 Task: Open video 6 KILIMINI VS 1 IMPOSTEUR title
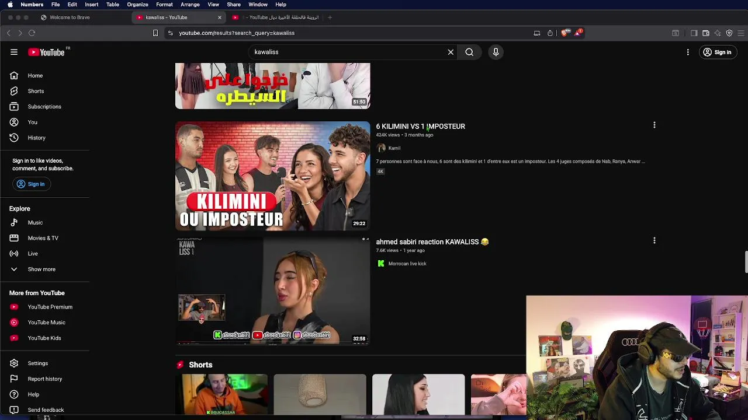click(420, 126)
